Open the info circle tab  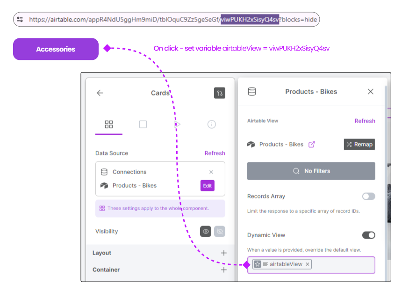(x=212, y=124)
